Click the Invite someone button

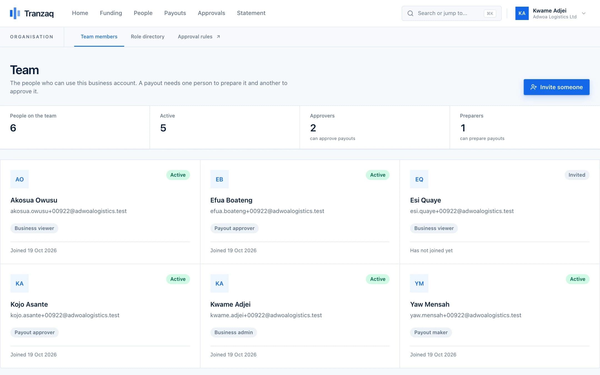[556, 87]
